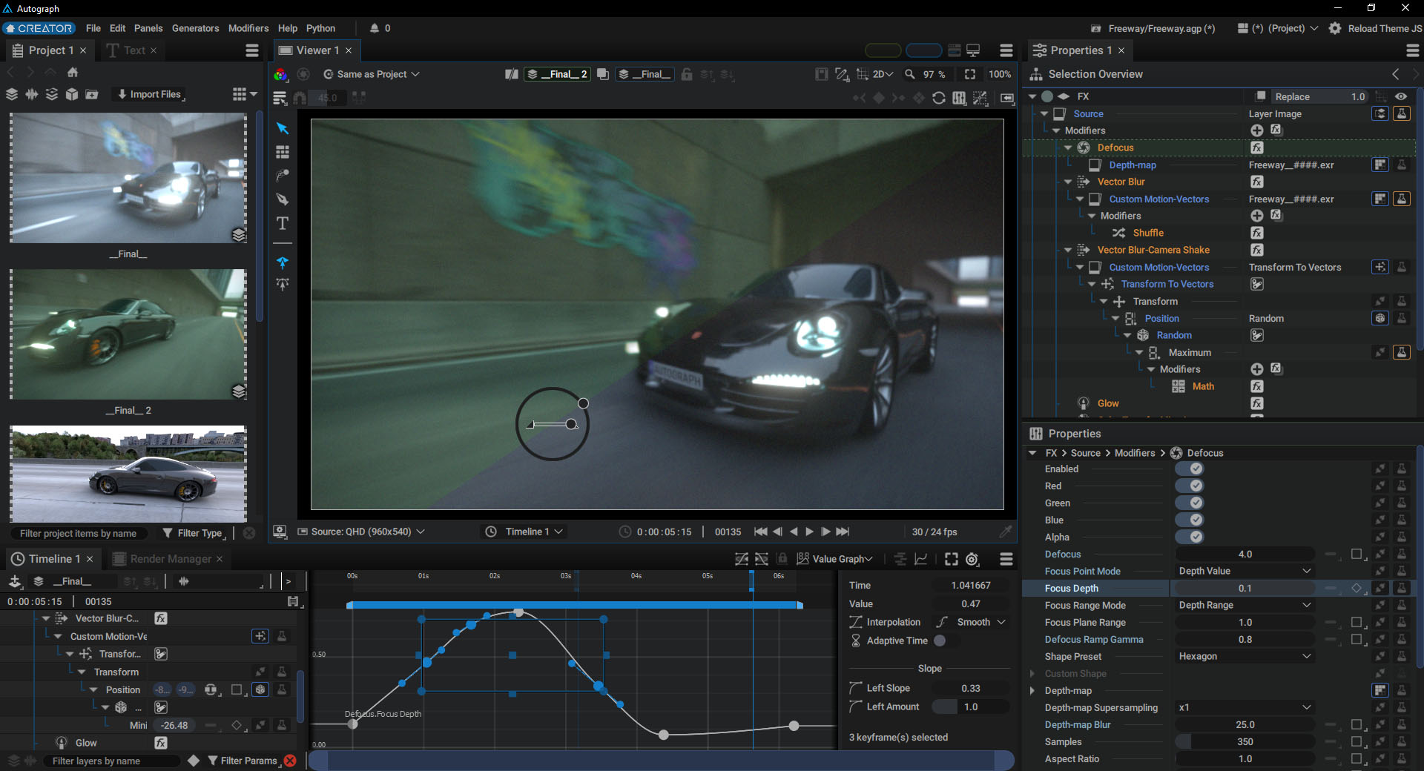Open the File menu
Viewport: 1424px width, 771px height.
93,28
